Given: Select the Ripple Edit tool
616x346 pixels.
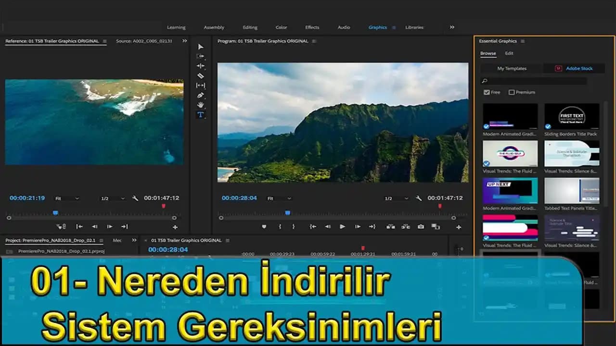Looking at the screenshot, I should pyautogui.click(x=201, y=66).
